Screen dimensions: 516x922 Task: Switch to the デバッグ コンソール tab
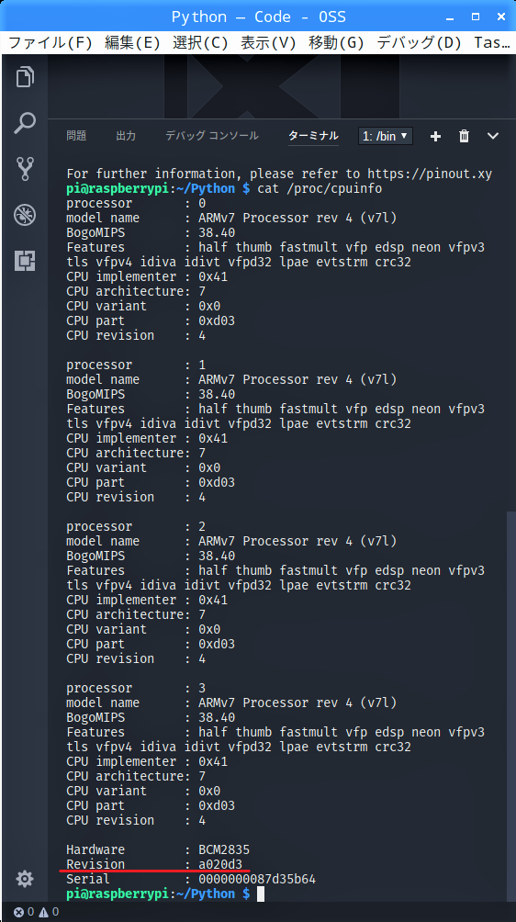point(211,136)
